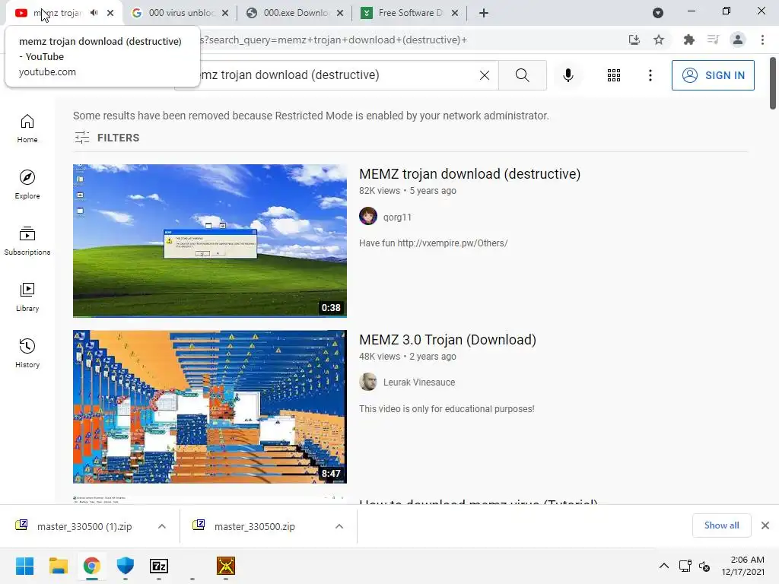Visit the Leurak Vinesauce channel name
The width and height of the screenshot is (779, 584).
(419, 382)
